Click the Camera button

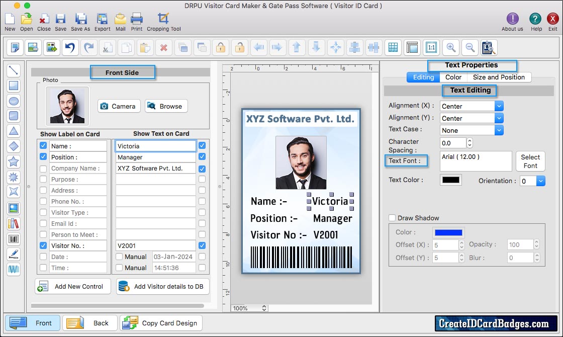point(119,106)
